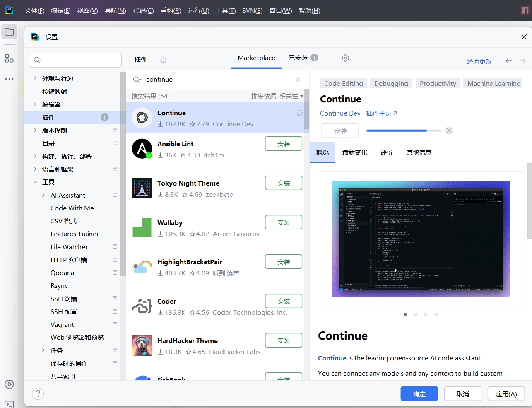This screenshot has width=532, height=408.
Task: Expand the 编辑器 settings node
Action: coord(35,104)
